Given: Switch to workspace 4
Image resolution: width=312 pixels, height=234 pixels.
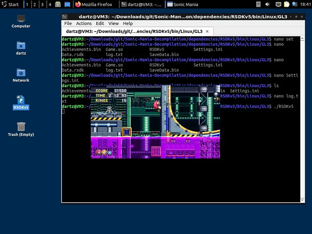Looking at the screenshot, I should point(50,4).
